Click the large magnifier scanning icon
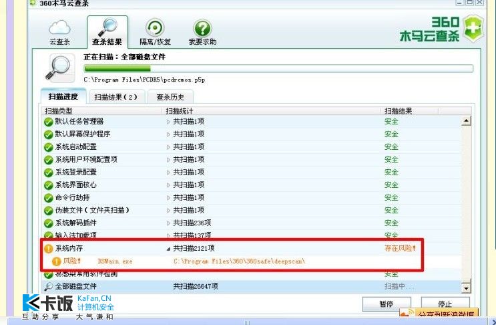This screenshot has height=325, width=496. pyautogui.click(x=60, y=67)
